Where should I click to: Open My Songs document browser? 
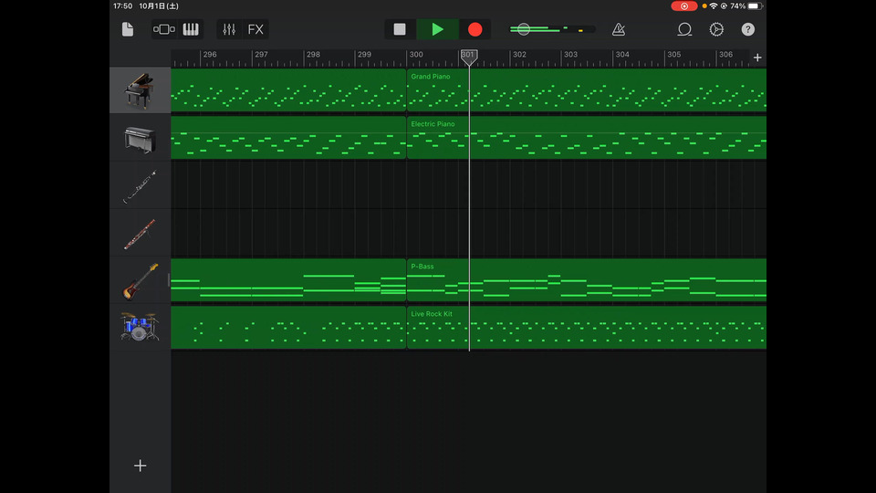[x=128, y=29]
